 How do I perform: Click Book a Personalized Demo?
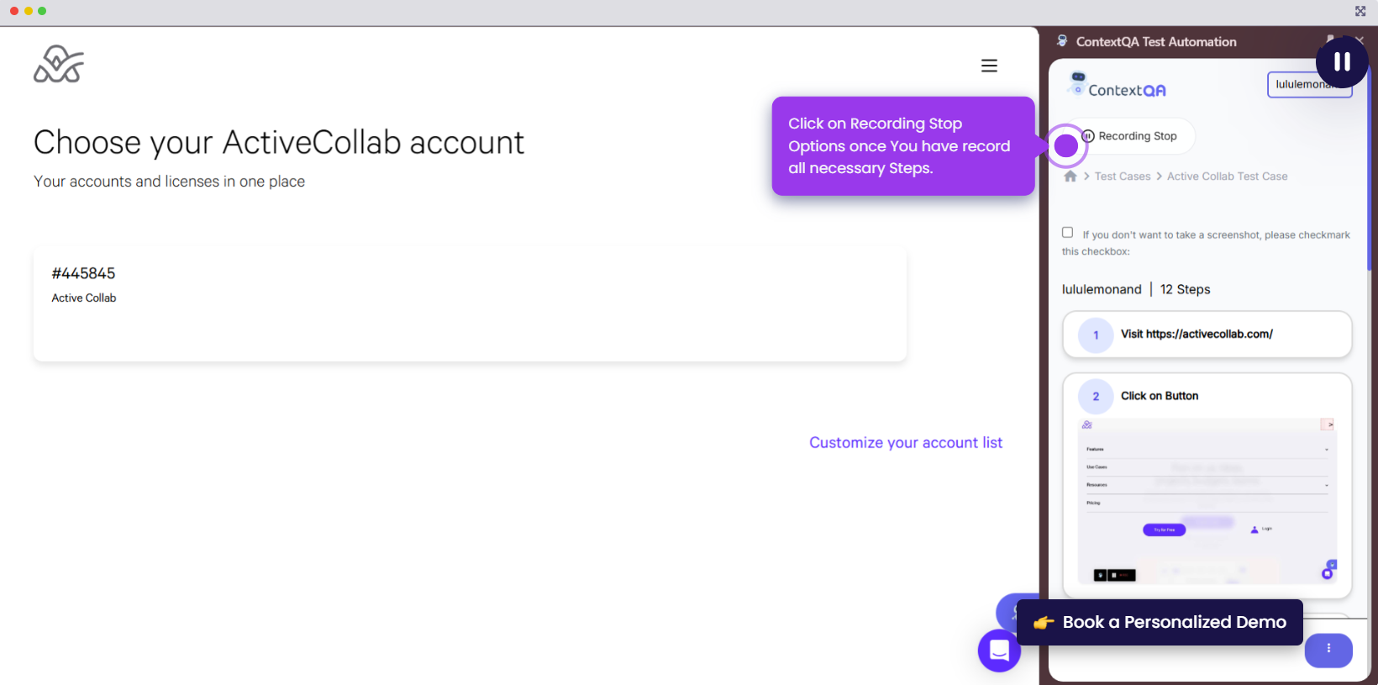click(1160, 623)
